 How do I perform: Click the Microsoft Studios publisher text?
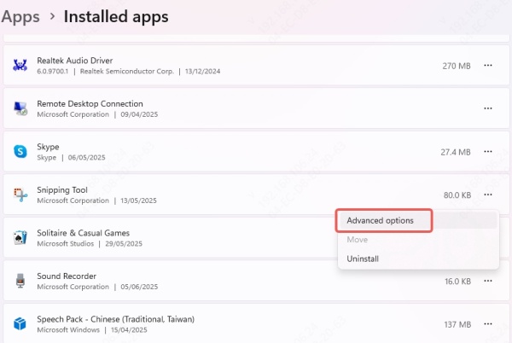[x=66, y=243]
